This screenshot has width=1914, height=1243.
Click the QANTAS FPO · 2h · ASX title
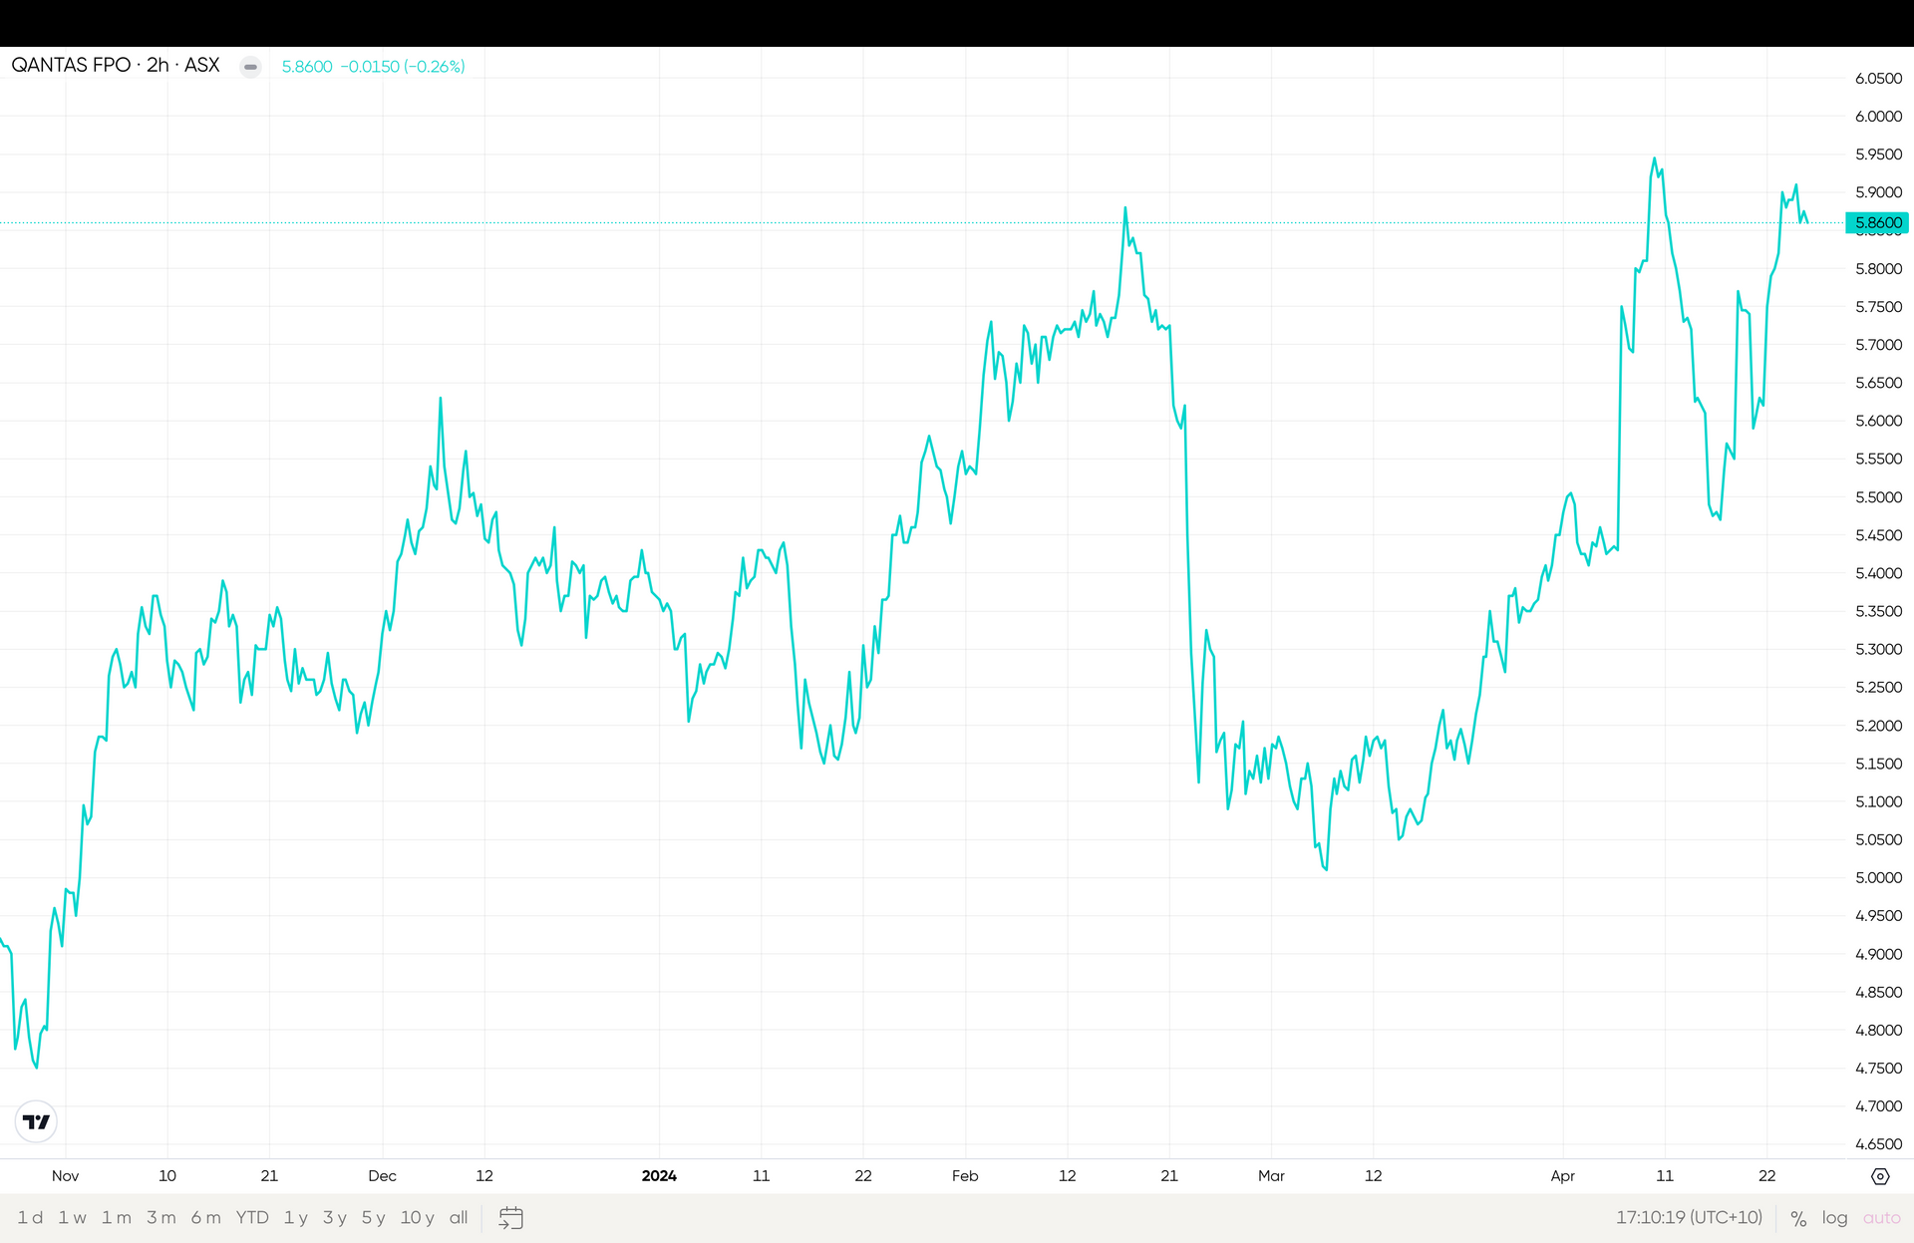pos(116,66)
